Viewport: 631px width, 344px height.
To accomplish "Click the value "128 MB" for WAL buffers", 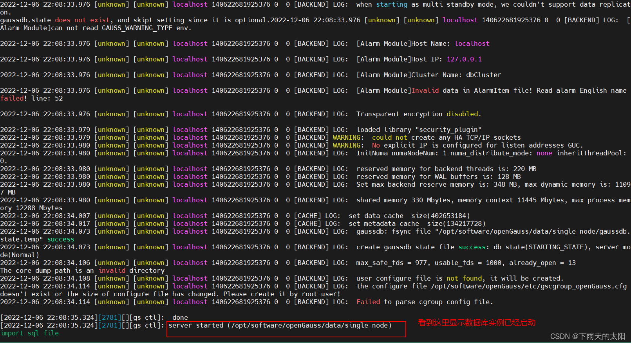I will click(x=509, y=177).
